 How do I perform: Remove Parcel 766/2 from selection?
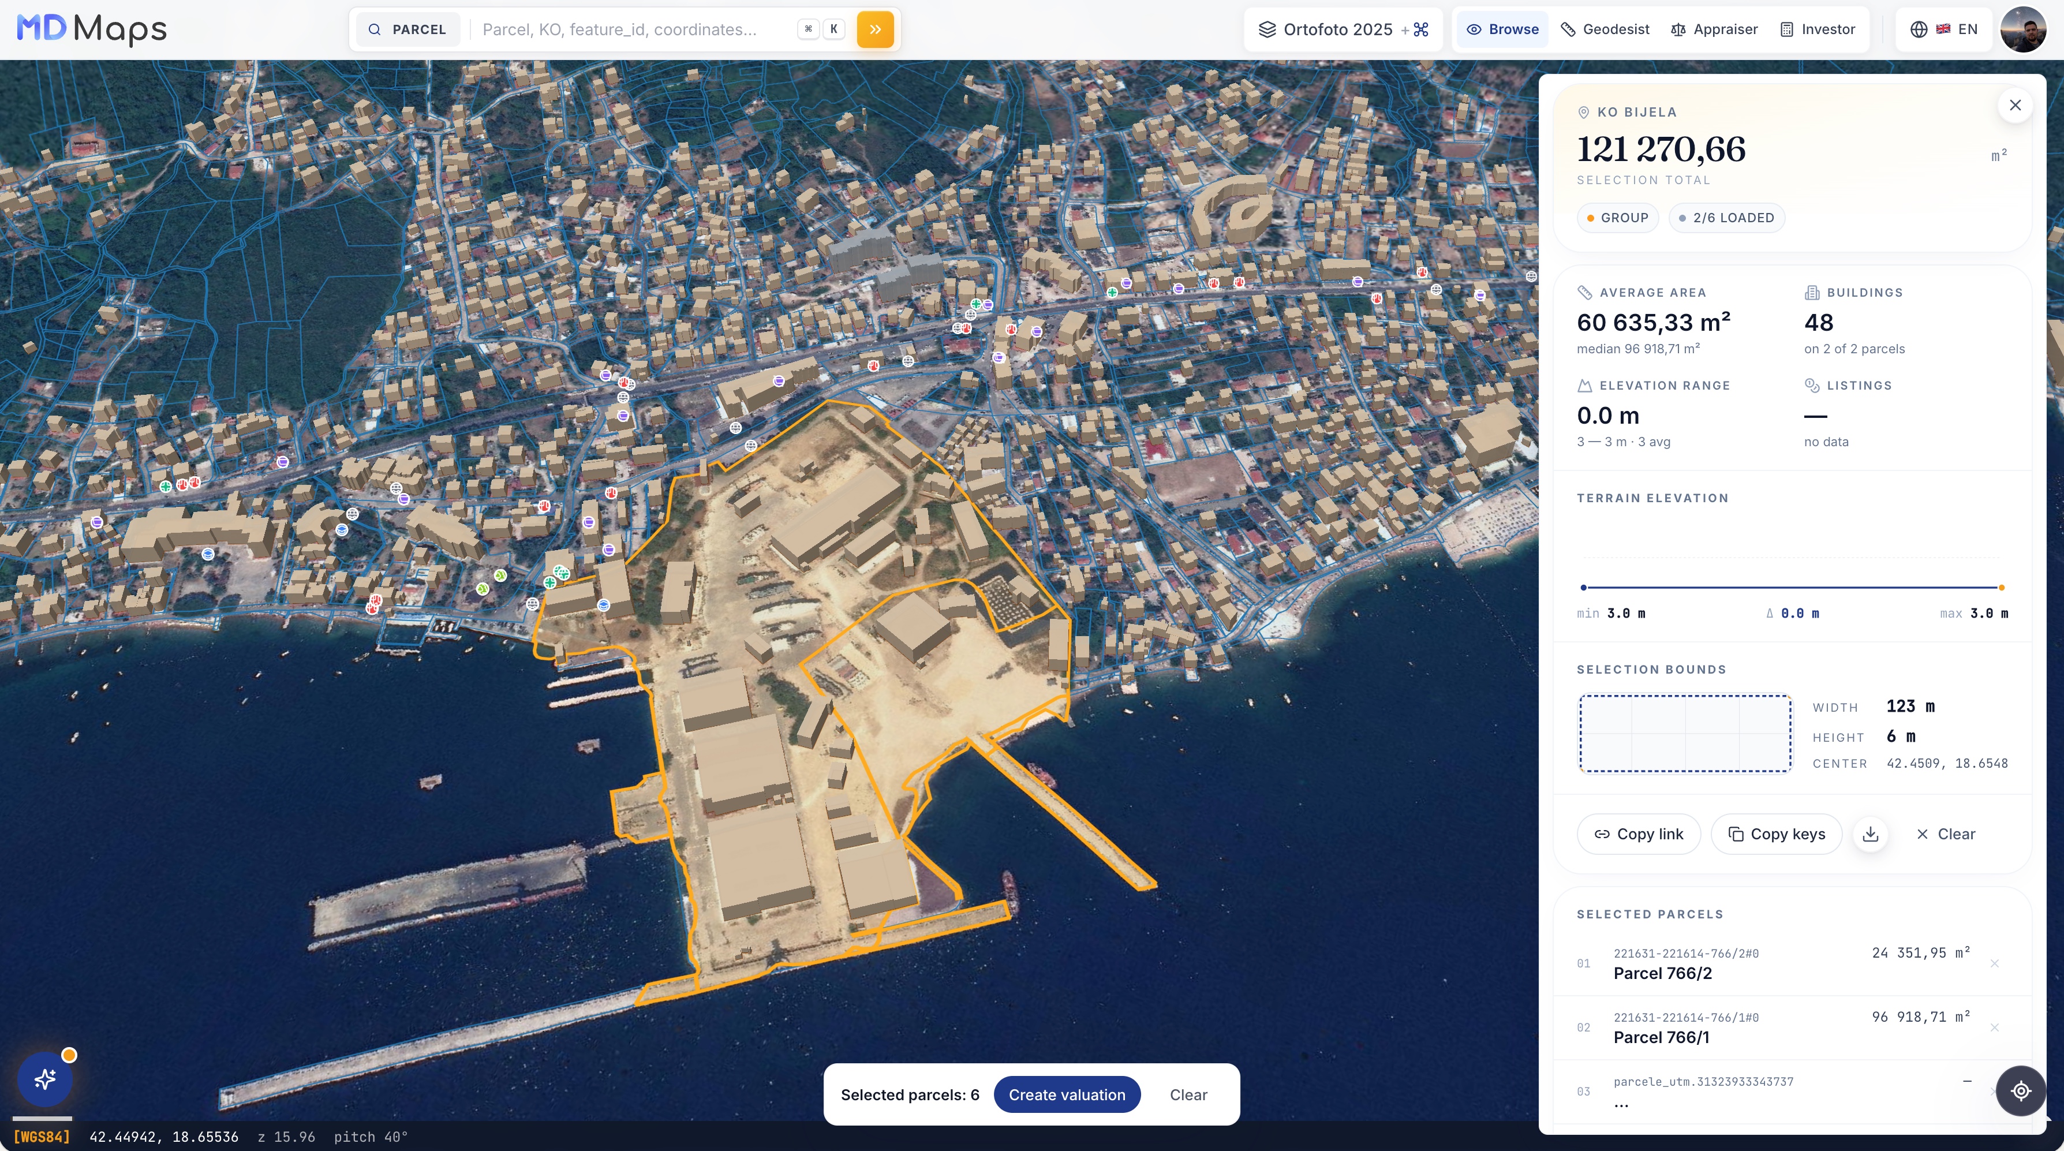tap(1994, 963)
